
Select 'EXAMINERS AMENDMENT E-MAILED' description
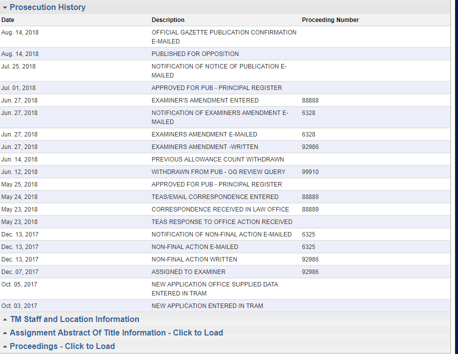(x=204, y=134)
